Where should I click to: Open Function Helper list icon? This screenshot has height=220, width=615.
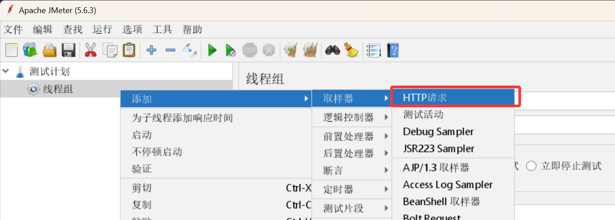(x=374, y=50)
